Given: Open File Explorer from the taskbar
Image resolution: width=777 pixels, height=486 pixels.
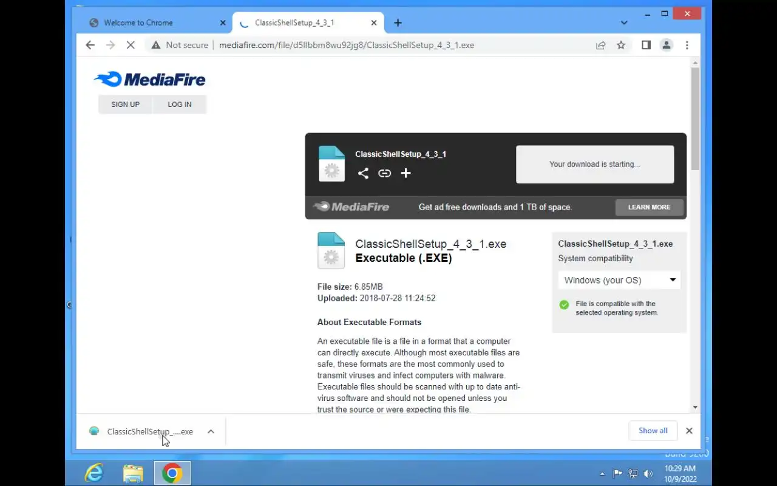Looking at the screenshot, I should click(133, 473).
